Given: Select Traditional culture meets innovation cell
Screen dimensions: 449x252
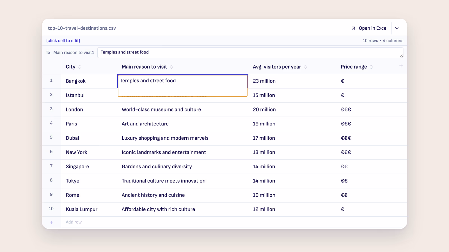Looking at the screenshot, I should pos(183,181).
